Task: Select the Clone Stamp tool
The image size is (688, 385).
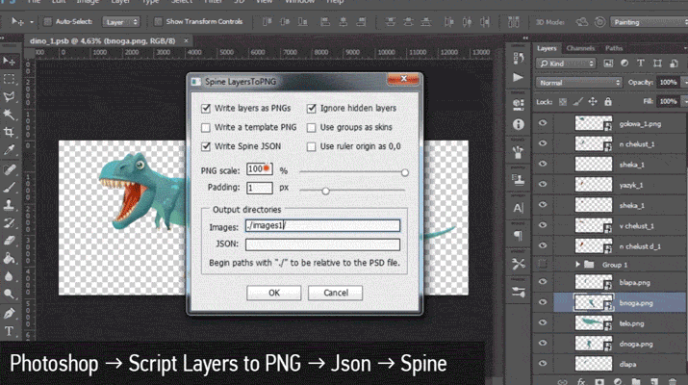Action: (9, 205)
